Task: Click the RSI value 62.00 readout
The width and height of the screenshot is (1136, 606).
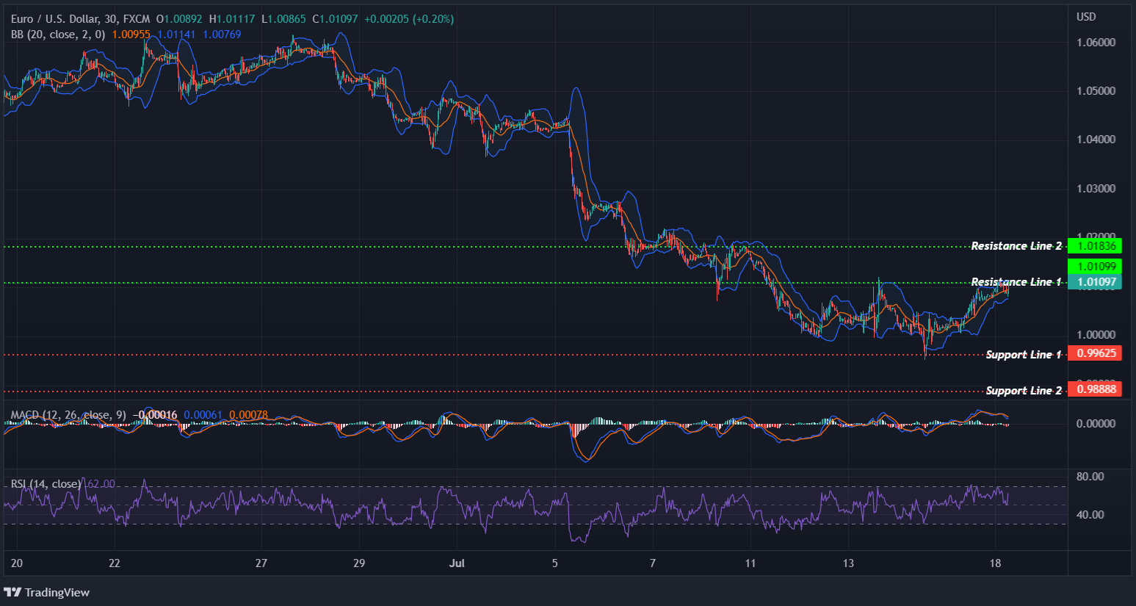Action: coord(98,483)
